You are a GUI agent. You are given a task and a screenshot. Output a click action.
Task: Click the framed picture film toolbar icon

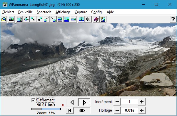tap(19, 19)
